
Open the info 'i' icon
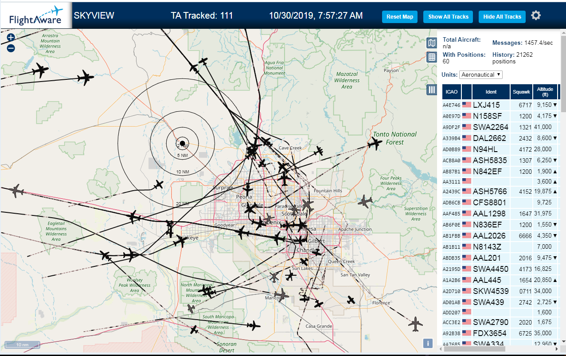point(428,343)
